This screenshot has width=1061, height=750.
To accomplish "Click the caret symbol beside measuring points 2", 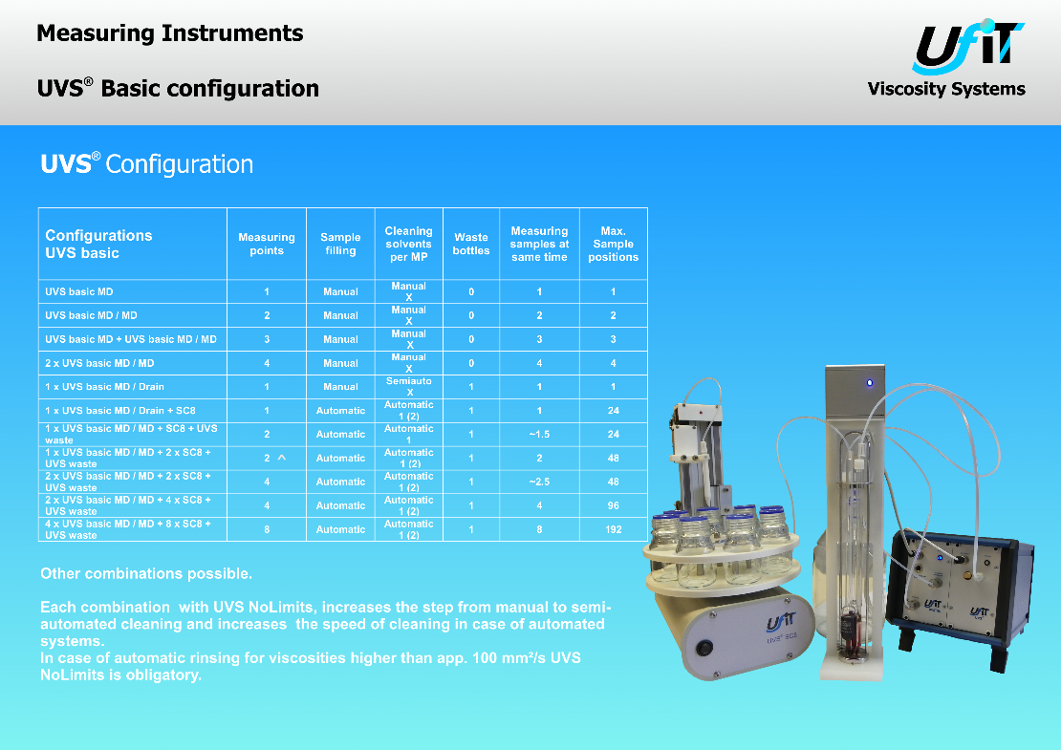I will tap(282, 458).
